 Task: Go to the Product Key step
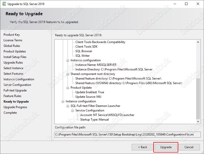coord(12,35)
